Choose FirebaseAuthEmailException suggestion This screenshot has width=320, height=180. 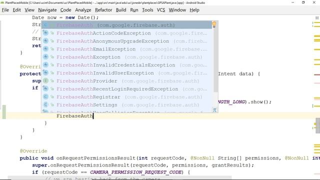tap(126, 49)
